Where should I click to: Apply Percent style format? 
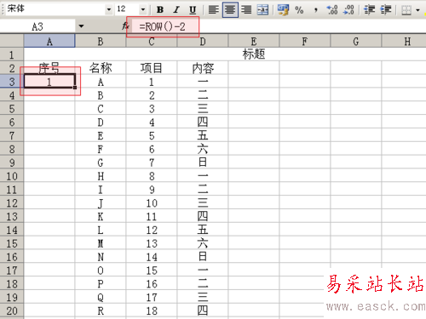coord(299,10)
